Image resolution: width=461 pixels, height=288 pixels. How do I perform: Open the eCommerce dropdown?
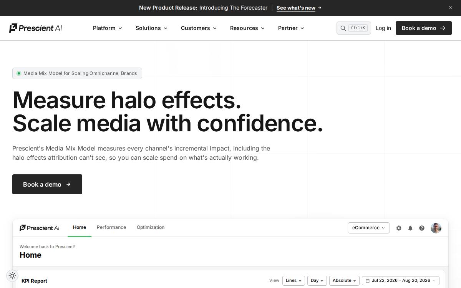(x=369, y=228)
